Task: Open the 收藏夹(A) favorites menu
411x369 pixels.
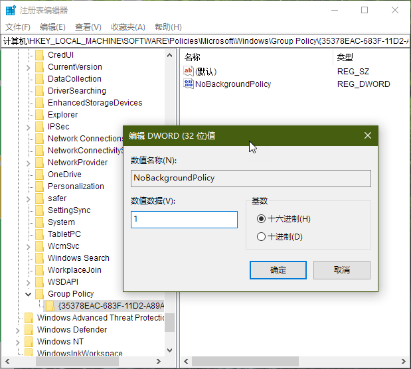Action: 127,27
